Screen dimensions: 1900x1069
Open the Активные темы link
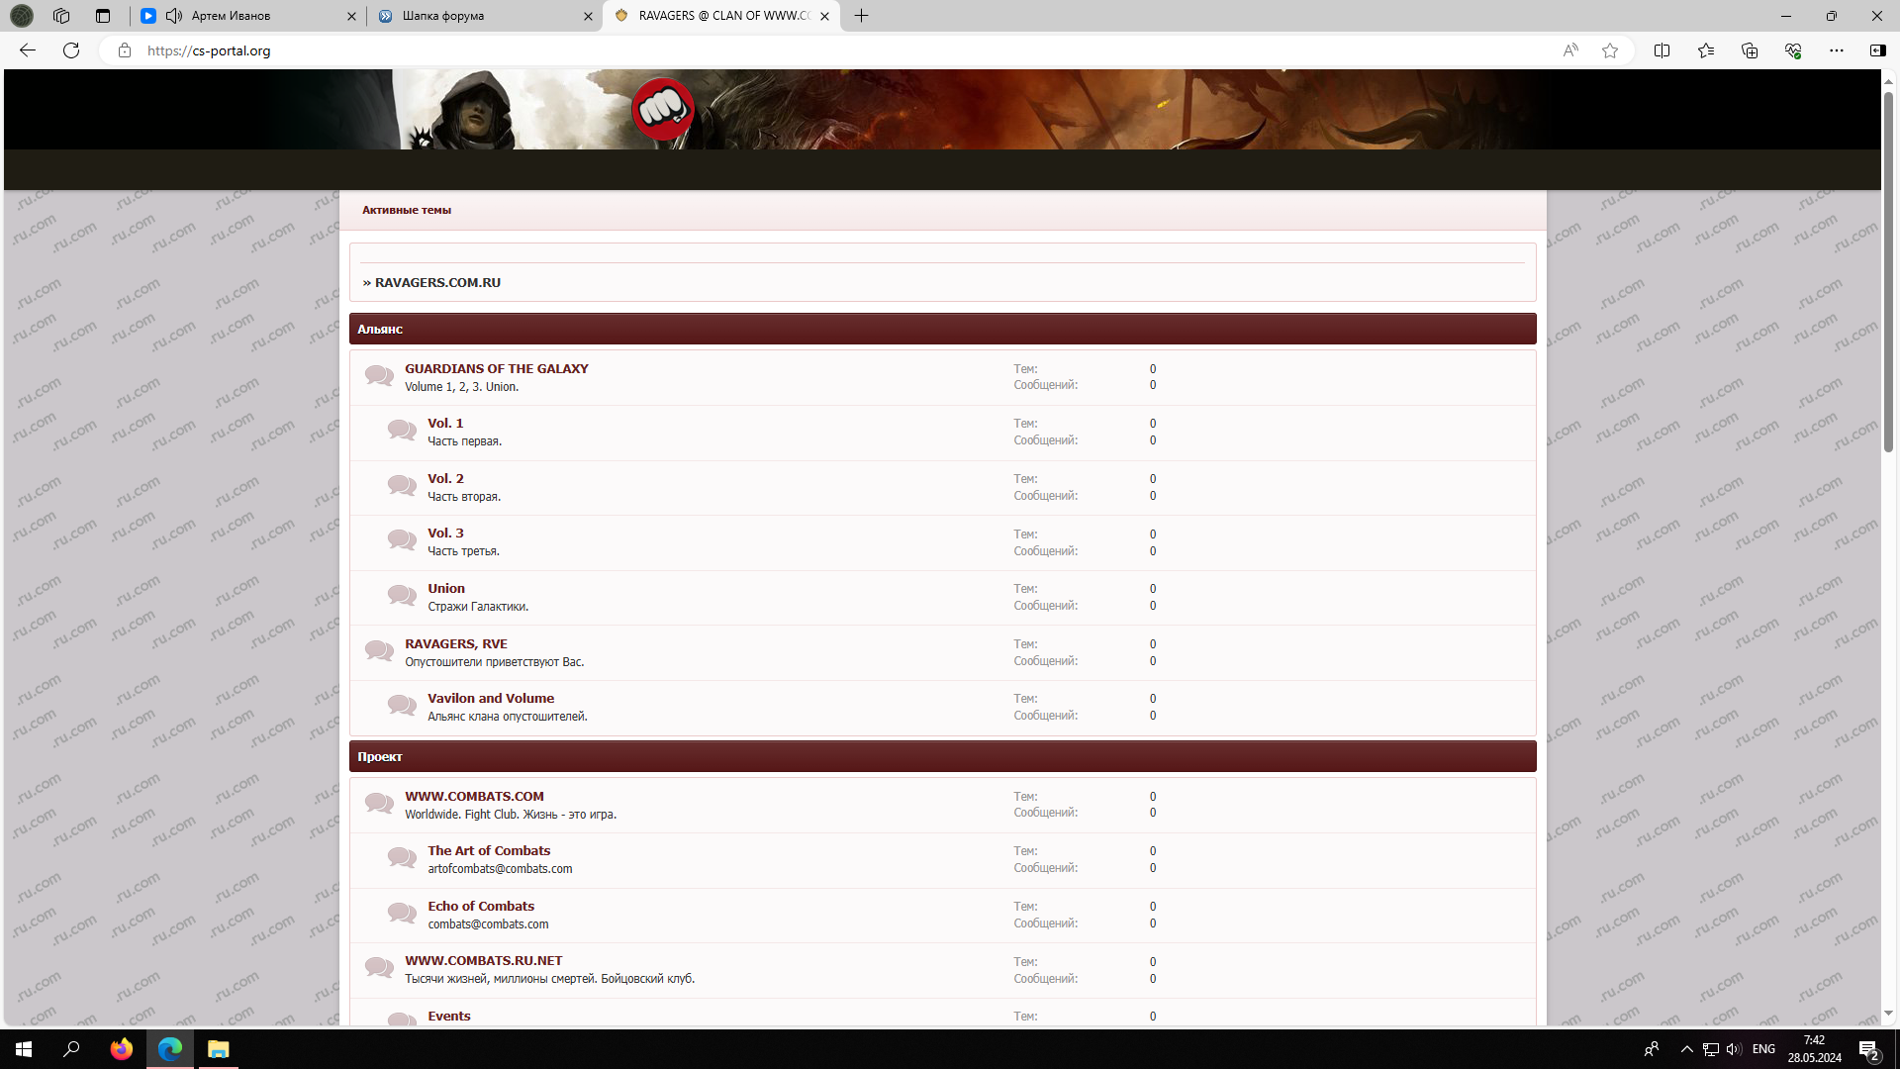(407, 210)
